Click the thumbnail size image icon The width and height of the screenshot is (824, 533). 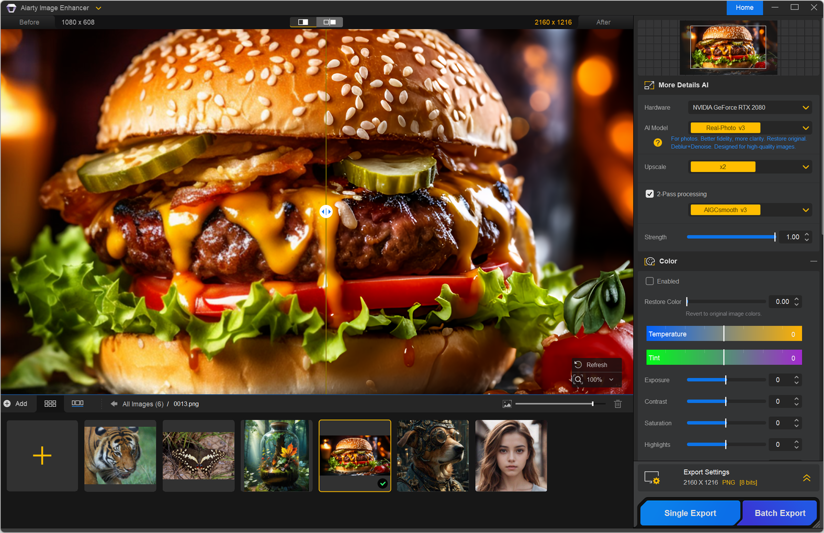point(507,404)
